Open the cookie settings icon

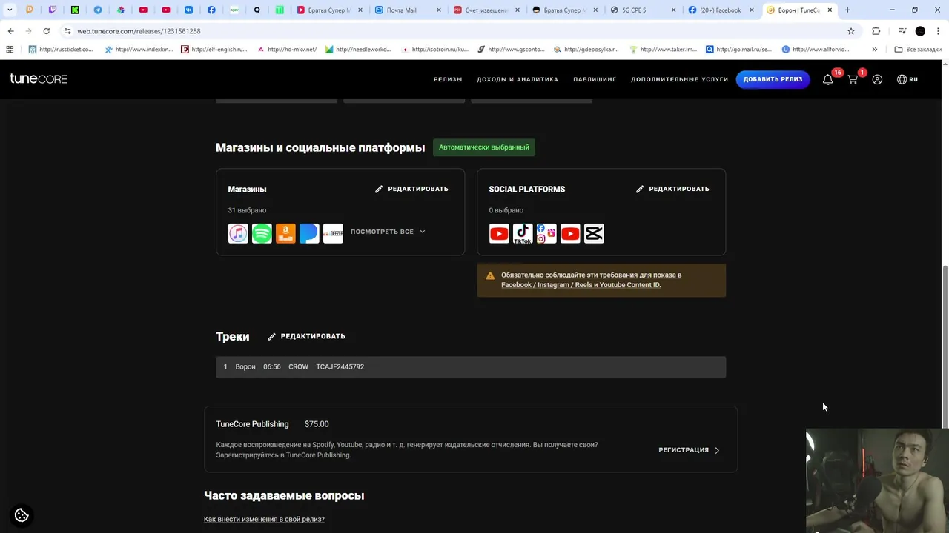[x=22, y=515]
